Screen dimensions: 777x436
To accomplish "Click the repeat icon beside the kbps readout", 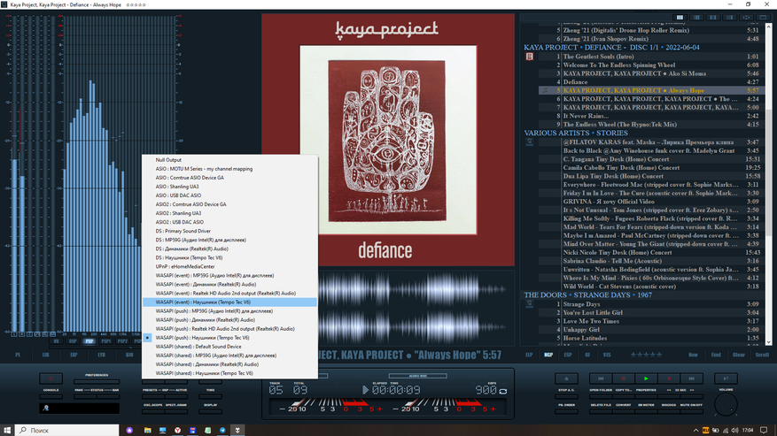I will click(x=503, y=391).
